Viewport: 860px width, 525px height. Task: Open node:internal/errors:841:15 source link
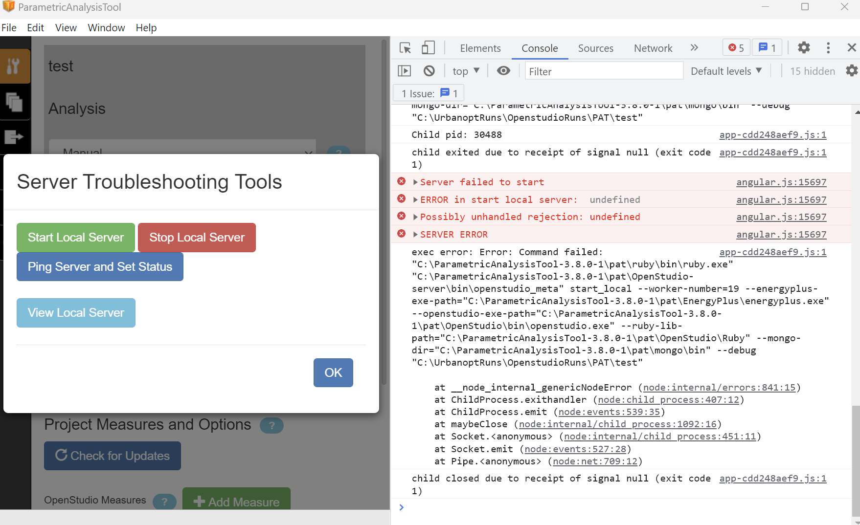coord(719,387)
